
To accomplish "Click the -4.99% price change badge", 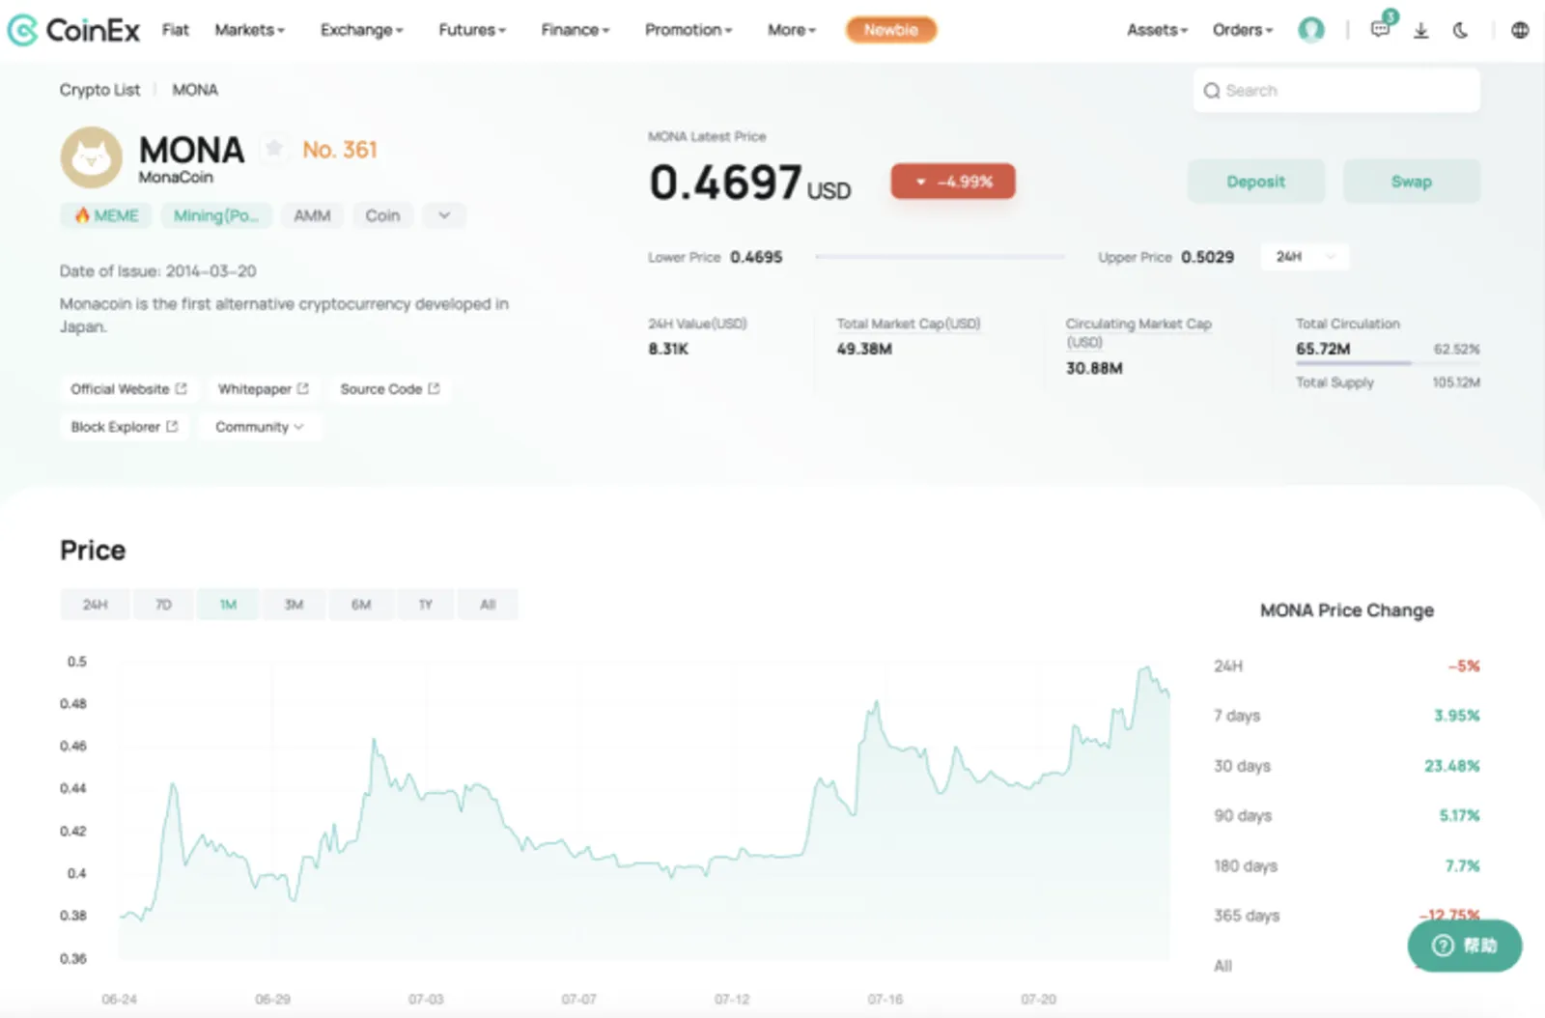I will [x=952, y=182].
